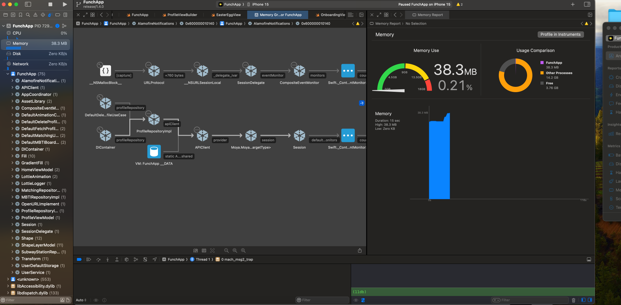Click the blue arrow at graph edge
The height and width of the screenshot is (305, 621).
[x=362, y=103]
